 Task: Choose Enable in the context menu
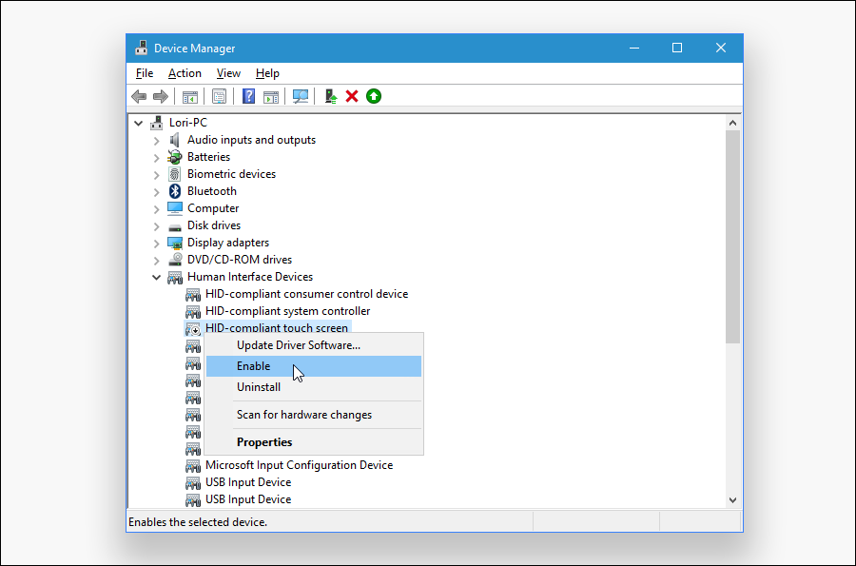click(x=313, y=366)
